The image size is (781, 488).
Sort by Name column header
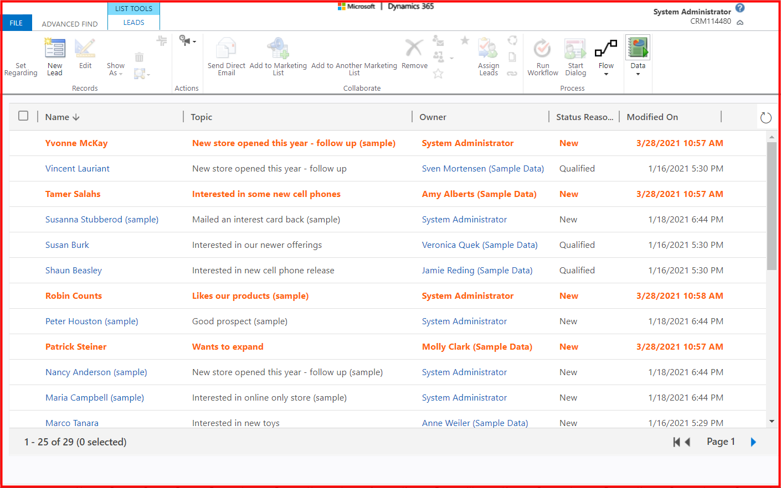(63, 117)
